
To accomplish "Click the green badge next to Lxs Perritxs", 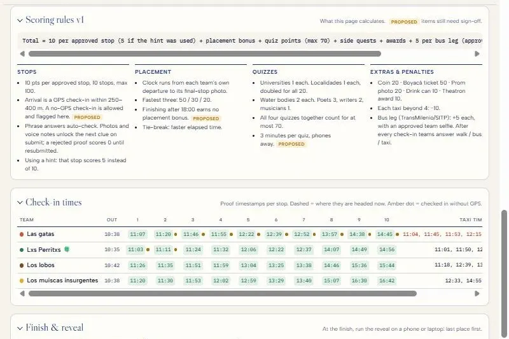I will click(67, 249).
